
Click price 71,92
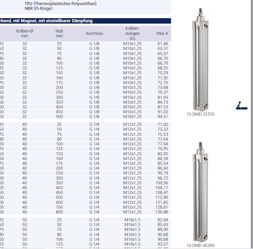coord(163,78)
